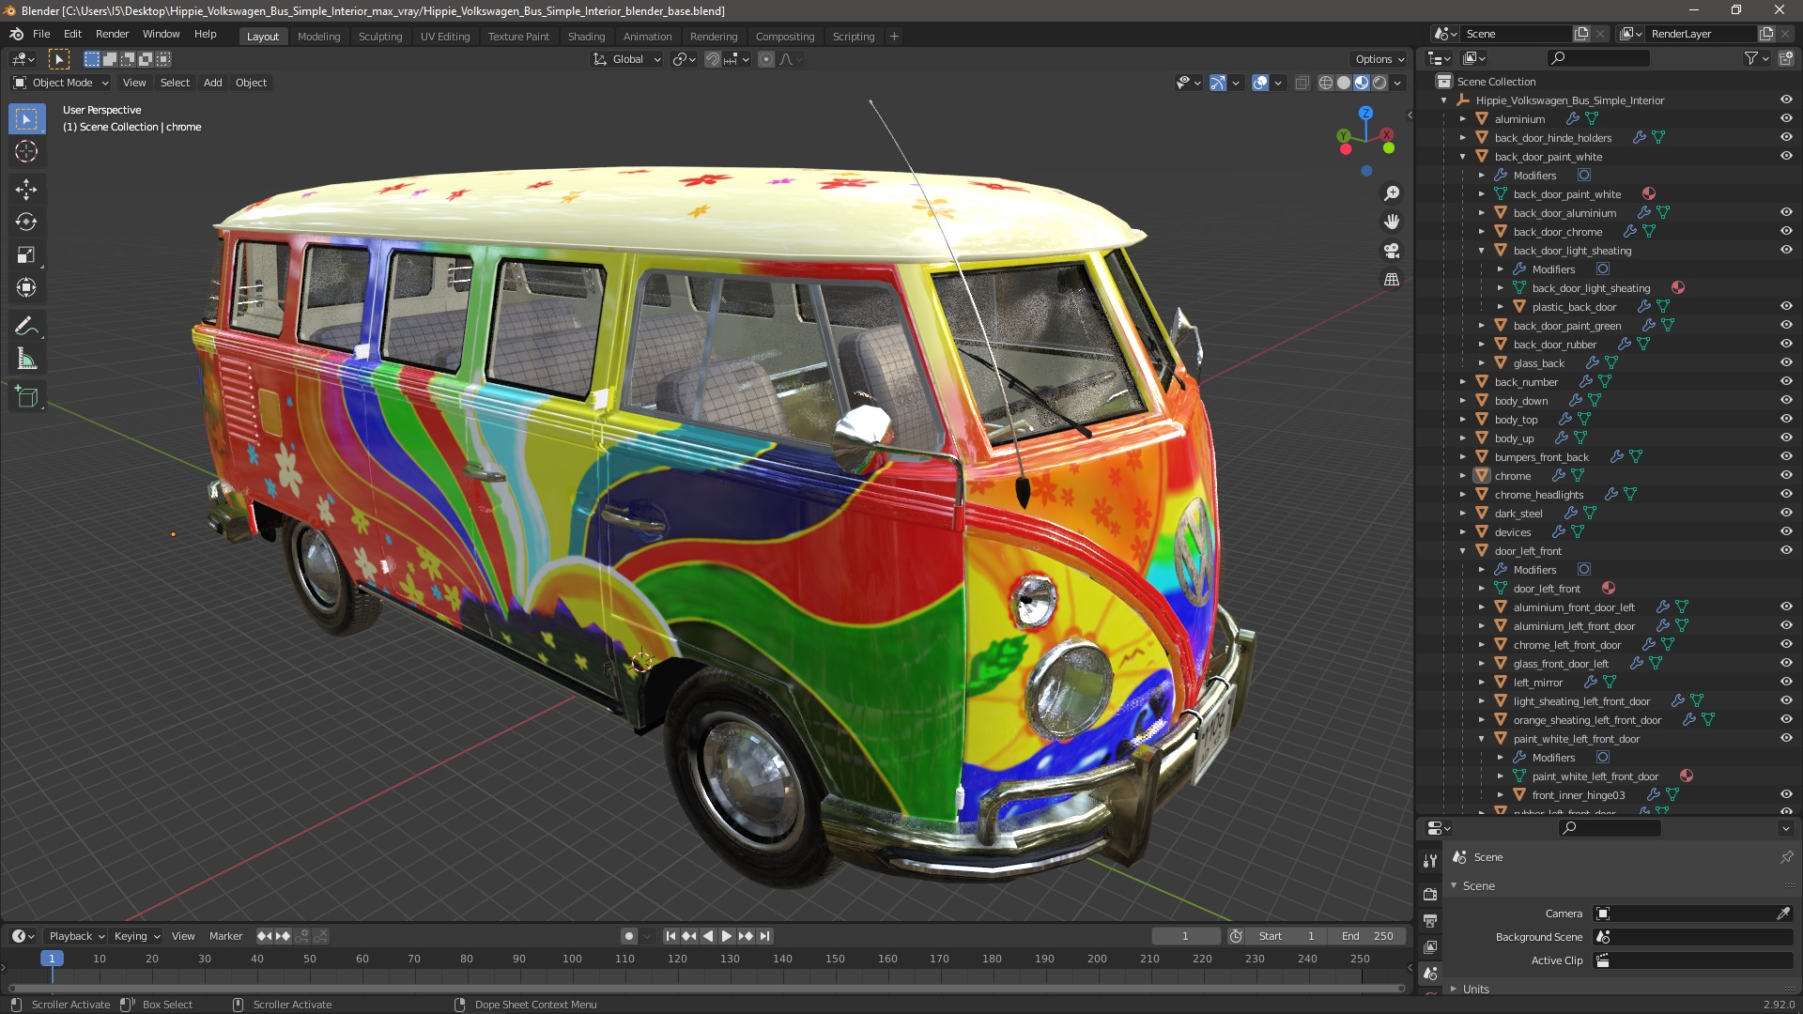Open View Layer properties tab icon
This screenshot has width=1803, height=1014.
coord(1430,946)
